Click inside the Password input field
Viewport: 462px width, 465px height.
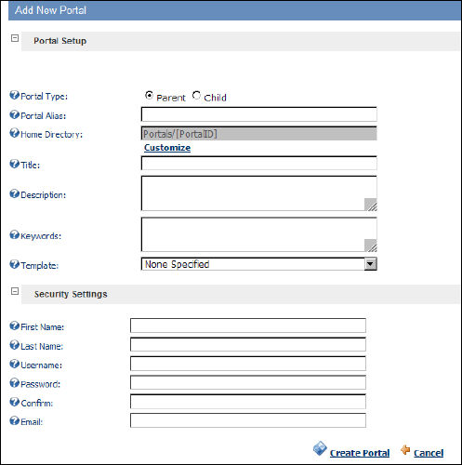tap(248, 382)
